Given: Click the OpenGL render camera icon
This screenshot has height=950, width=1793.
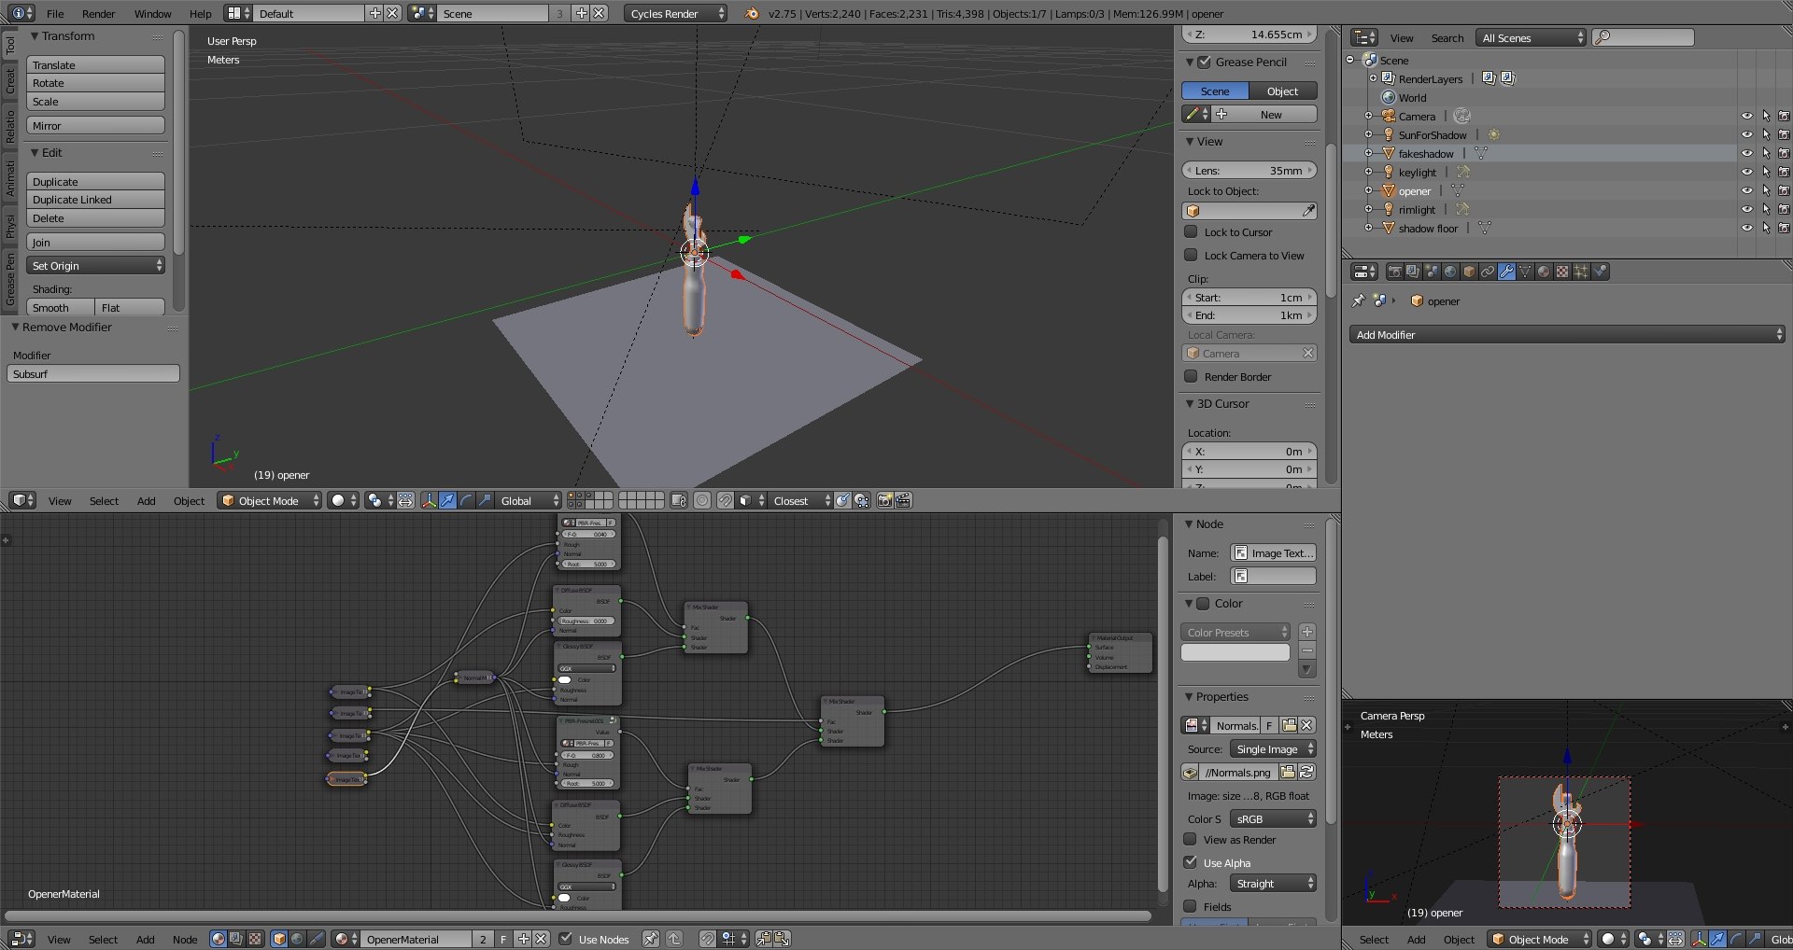Looking at the screenshot, I should point(884,501).
